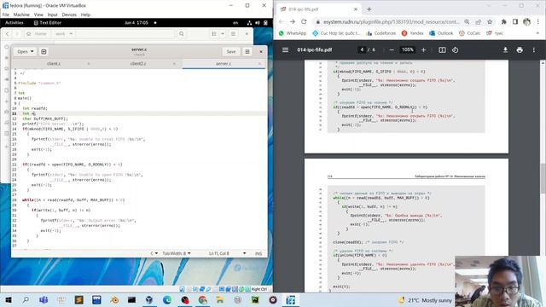Open CoCalc bookmark
This screenshot has width=546, height=307.
point(469,33)
